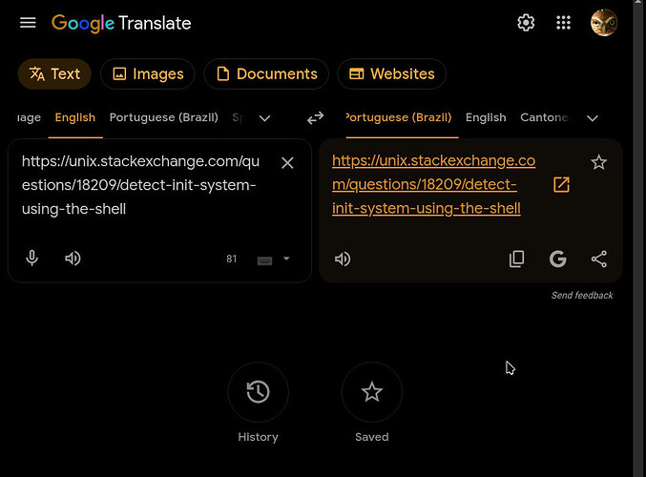Save the translation with the star
Screen dimensions: 646x477
(x=598, y=162)
